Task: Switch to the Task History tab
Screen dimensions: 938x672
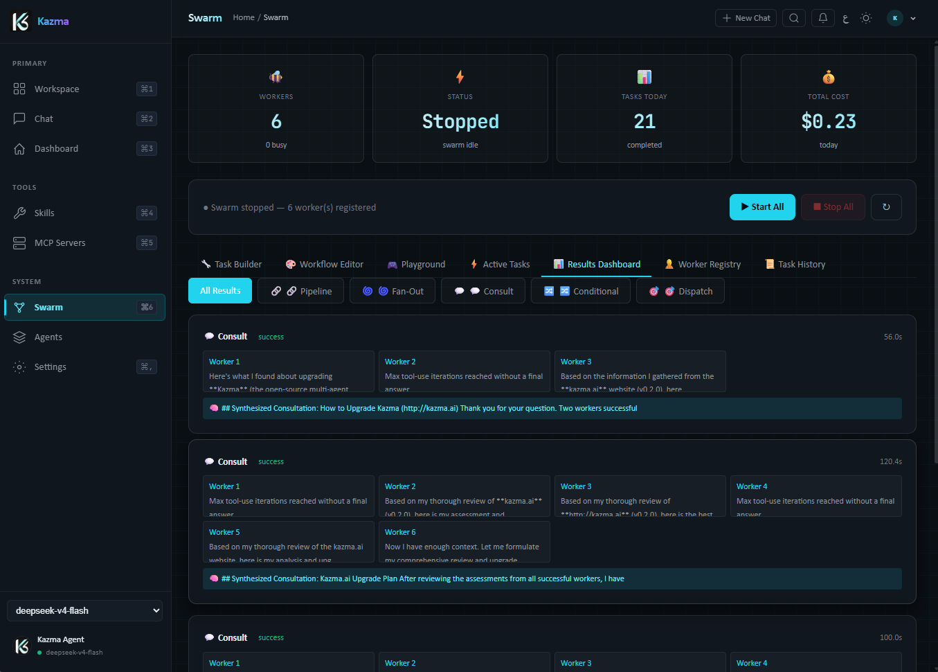Action: pyautogui.click(x=795, y=264)
